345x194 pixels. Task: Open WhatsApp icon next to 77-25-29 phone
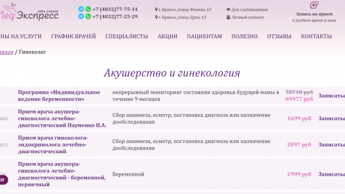pos(88,16)
